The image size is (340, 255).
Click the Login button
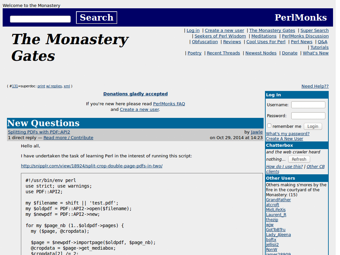pyautogui.click(x=313, y=126)
